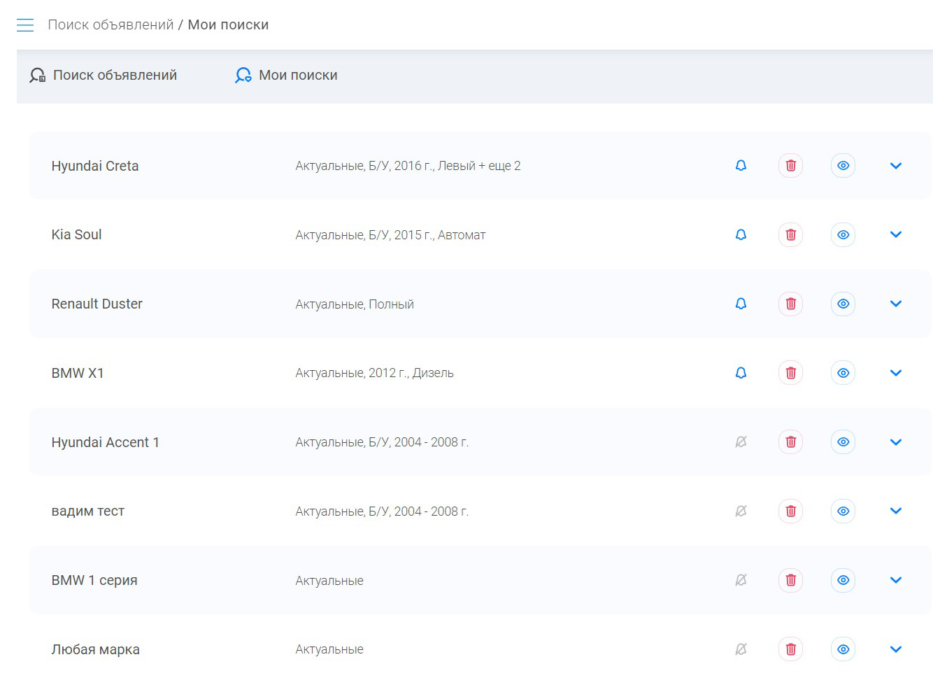Turn off notifications for Renault Duster
The height and width of the screenshot is (678, 933).
click(x=741, y=304)
